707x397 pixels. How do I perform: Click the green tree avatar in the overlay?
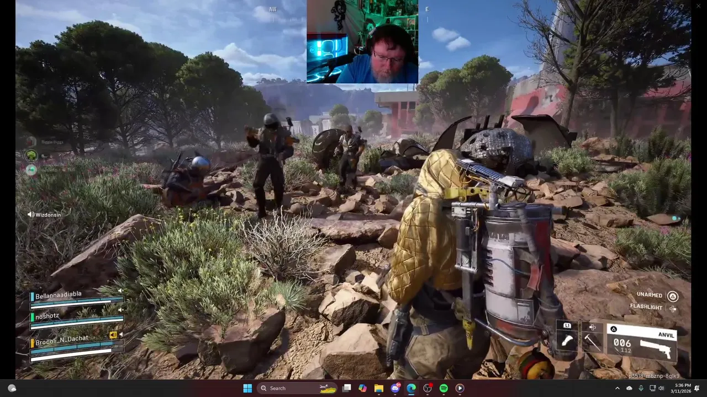pos(31,156)
